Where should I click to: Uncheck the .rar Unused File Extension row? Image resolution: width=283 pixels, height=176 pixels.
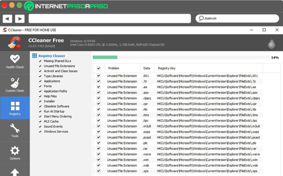98,148
